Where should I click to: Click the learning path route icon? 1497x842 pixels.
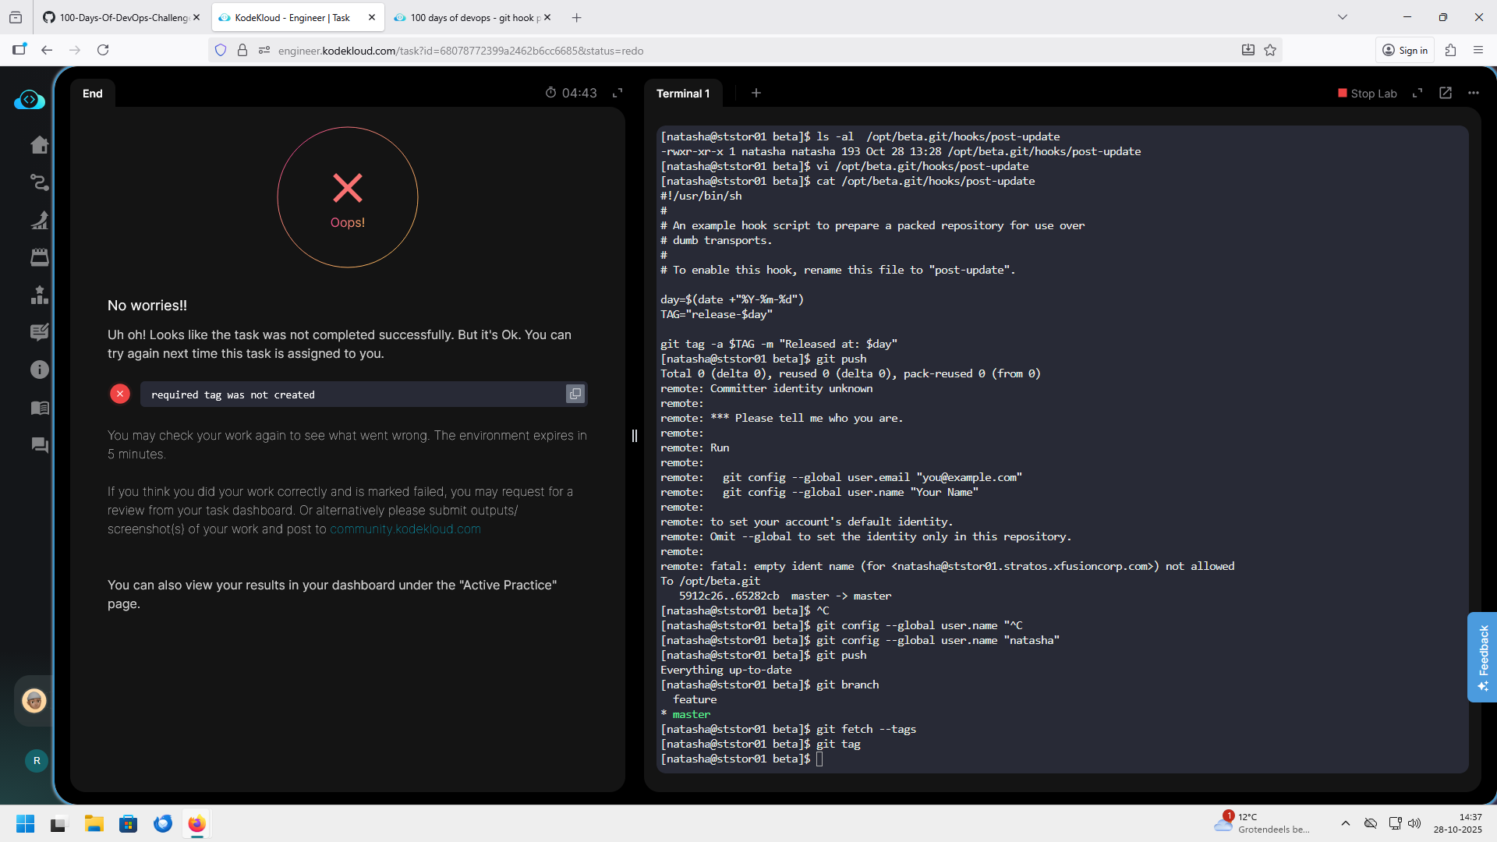click(x=39, y=182)
